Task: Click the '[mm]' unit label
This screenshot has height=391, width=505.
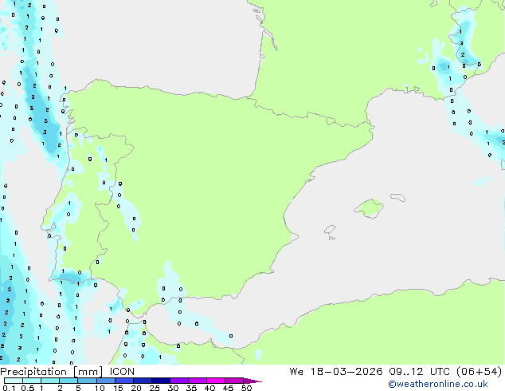Action: [88, 372]
